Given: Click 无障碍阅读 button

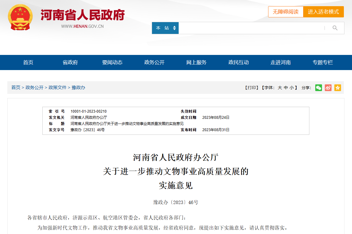Looking at the screenshot, I should coord(286,12).
